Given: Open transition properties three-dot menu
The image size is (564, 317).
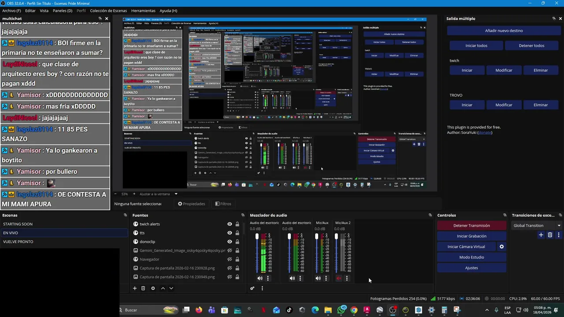Looking at the screenshot, I should [x=559, y=235].
